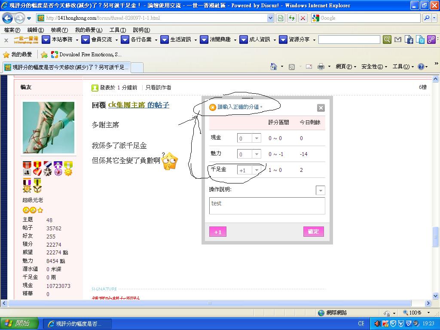Expand the 現金 score dropdown
This screenshot has height=330, width=440.
point(257,138)
